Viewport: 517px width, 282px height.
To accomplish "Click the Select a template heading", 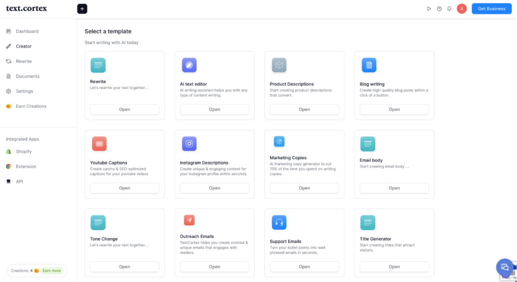I will click(x=108, y=31).
